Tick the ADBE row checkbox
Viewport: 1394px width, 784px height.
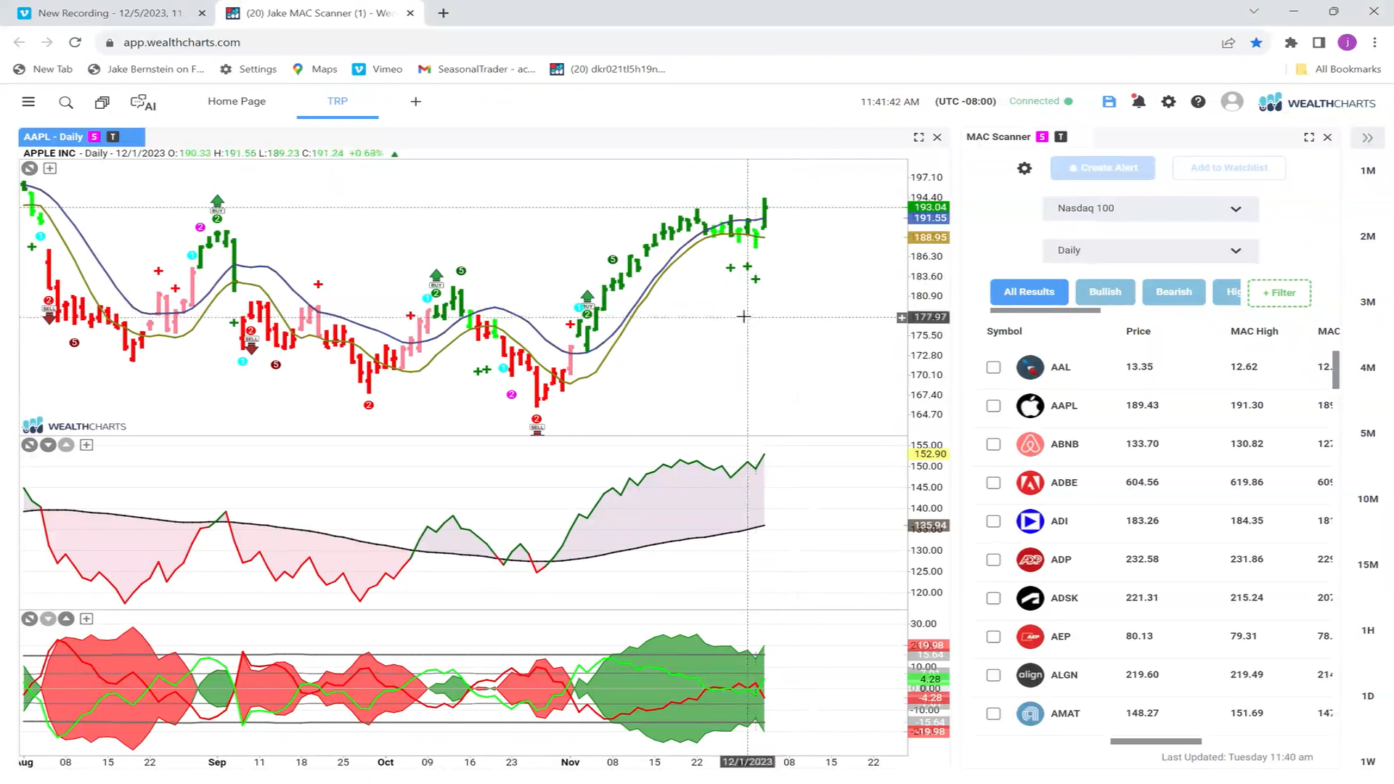click(x=993, y=483)
